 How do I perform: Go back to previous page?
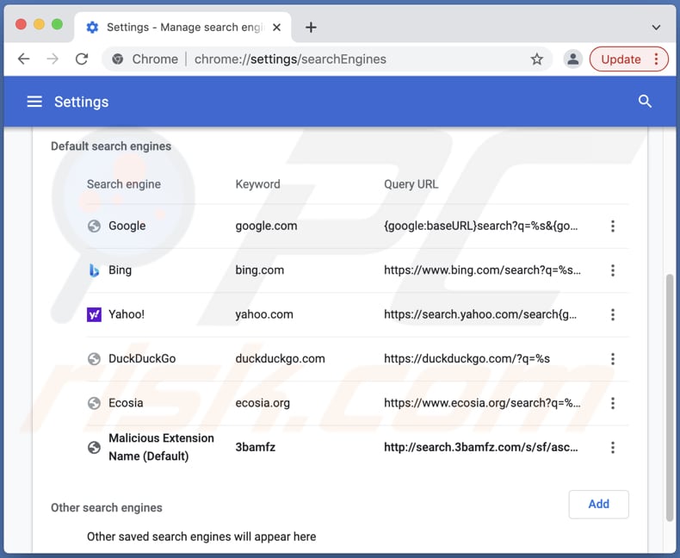click(24, 59)
